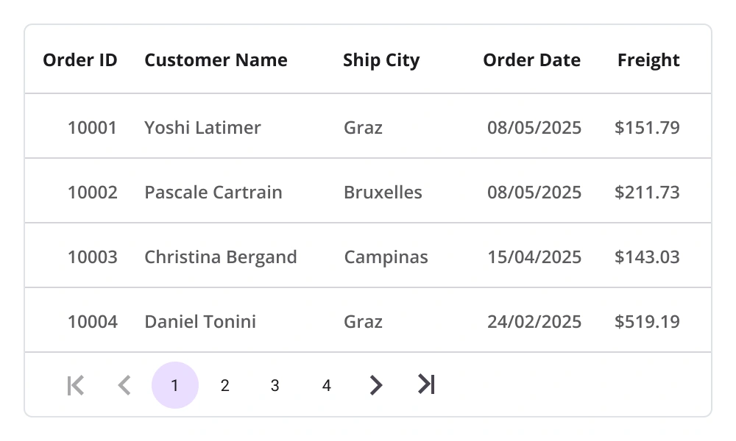Click the Freight column header
Image resolution: width=736 pixels, height=441 pixels.
click(x=648, y=60)
